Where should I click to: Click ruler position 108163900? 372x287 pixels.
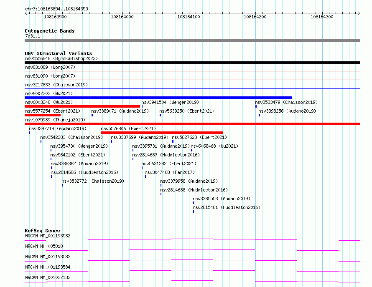[x=55, y=17]
